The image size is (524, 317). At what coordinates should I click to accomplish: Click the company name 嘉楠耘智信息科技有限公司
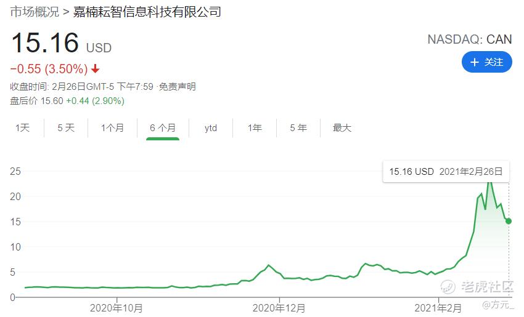147,12
